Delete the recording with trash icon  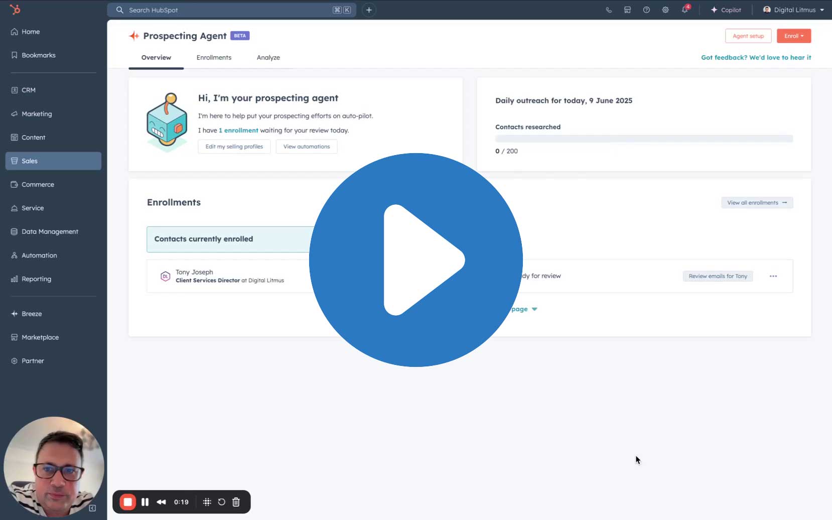pos(236,502)
